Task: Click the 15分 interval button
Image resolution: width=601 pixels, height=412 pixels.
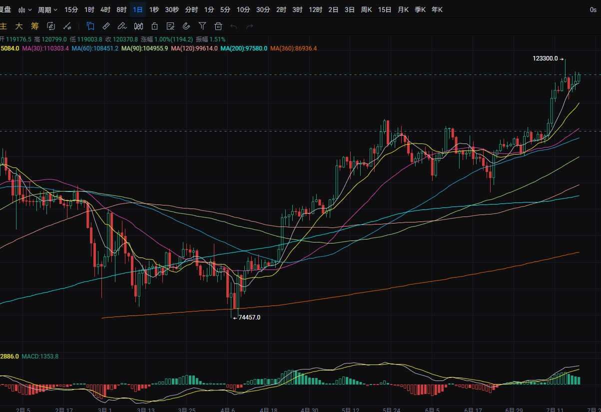Action: click(71, 9)
